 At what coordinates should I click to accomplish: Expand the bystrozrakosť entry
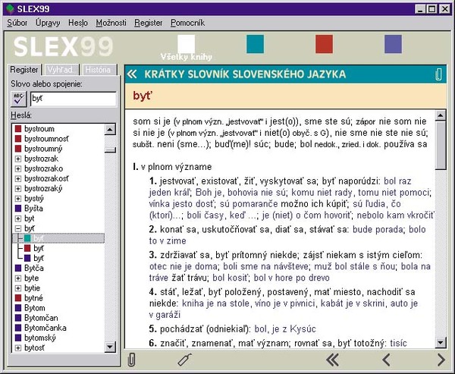point(18,178)
